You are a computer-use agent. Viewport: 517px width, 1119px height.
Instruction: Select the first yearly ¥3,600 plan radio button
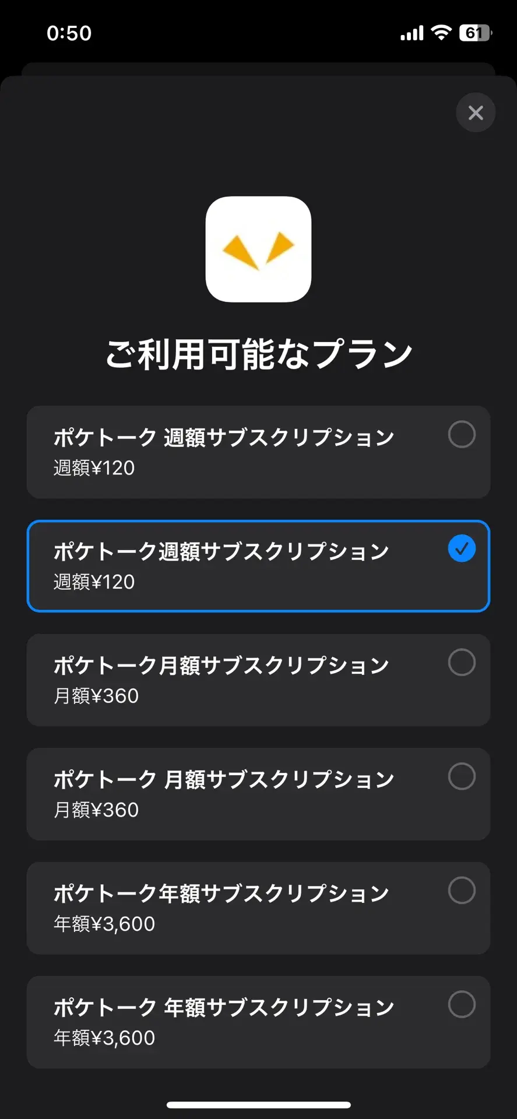click(462, 891)
